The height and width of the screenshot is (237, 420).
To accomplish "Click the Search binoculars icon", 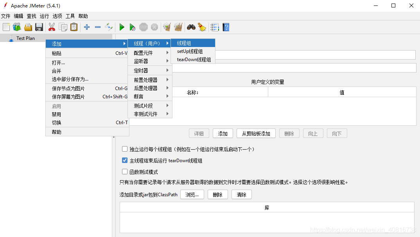I will [191, 27].
